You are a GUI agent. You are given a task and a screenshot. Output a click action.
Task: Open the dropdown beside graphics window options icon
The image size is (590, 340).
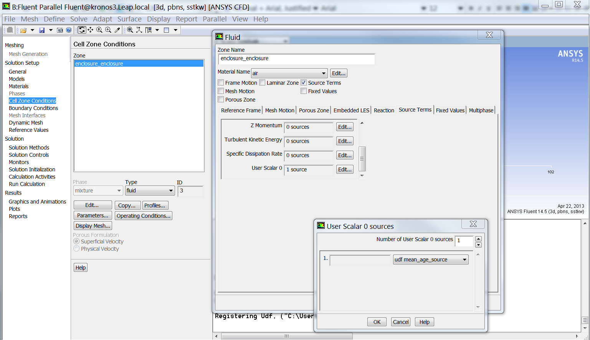(x=175, y=30)
